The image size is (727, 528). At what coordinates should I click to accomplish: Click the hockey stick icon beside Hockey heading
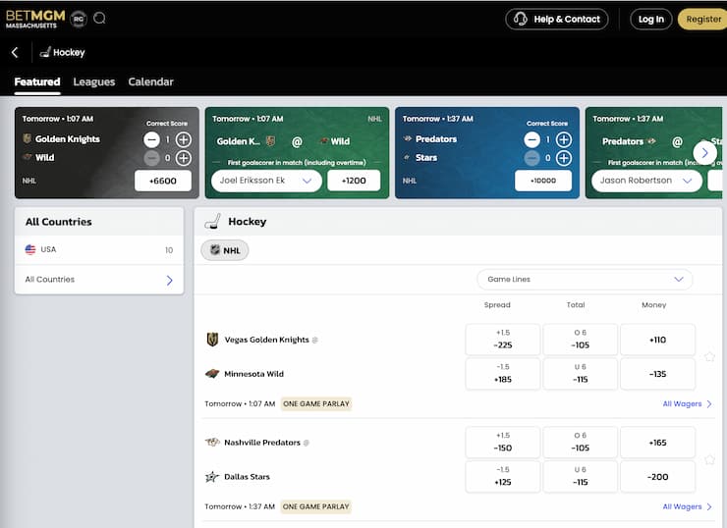click(212, 222)
